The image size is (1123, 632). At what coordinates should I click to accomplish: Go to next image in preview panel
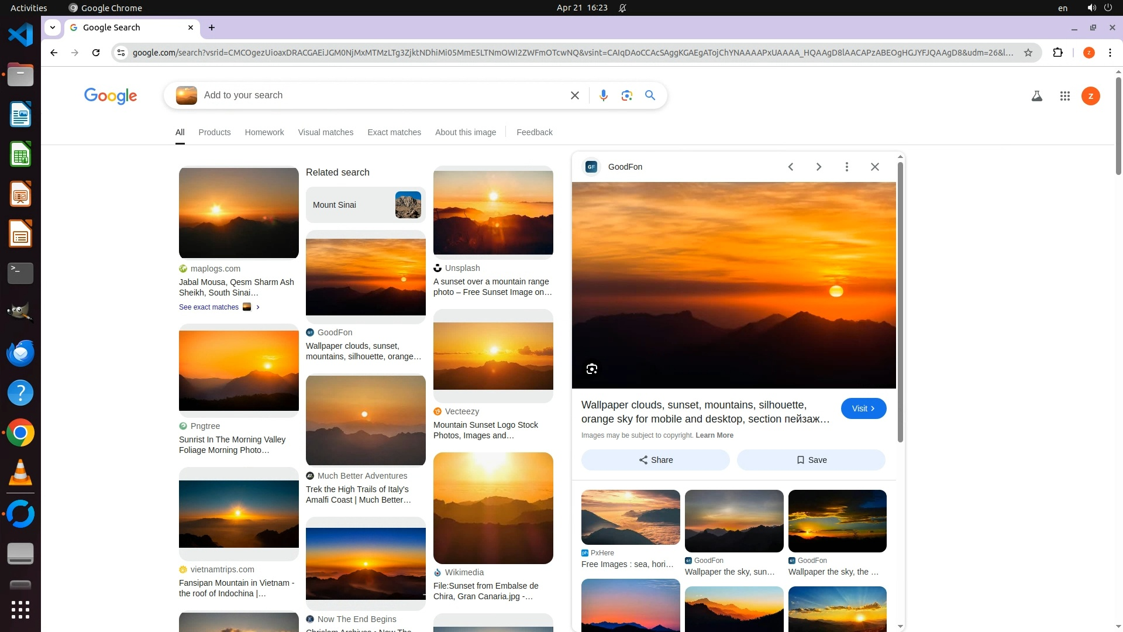coord(818,167)
